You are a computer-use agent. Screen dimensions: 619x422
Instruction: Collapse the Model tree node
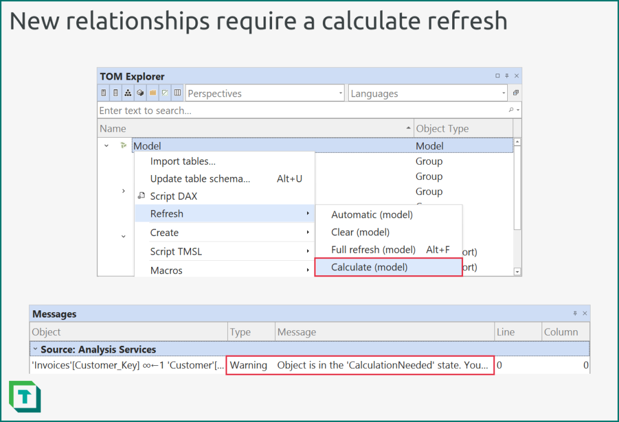(x=106, y=146)
